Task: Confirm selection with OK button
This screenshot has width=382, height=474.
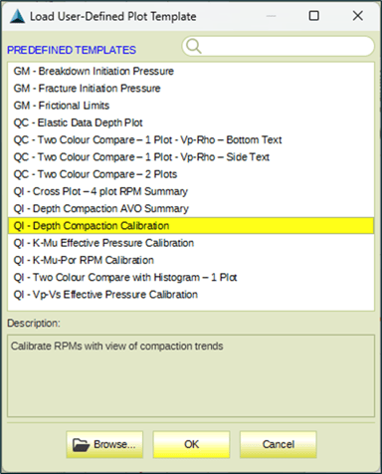Action: pos(191,444)
